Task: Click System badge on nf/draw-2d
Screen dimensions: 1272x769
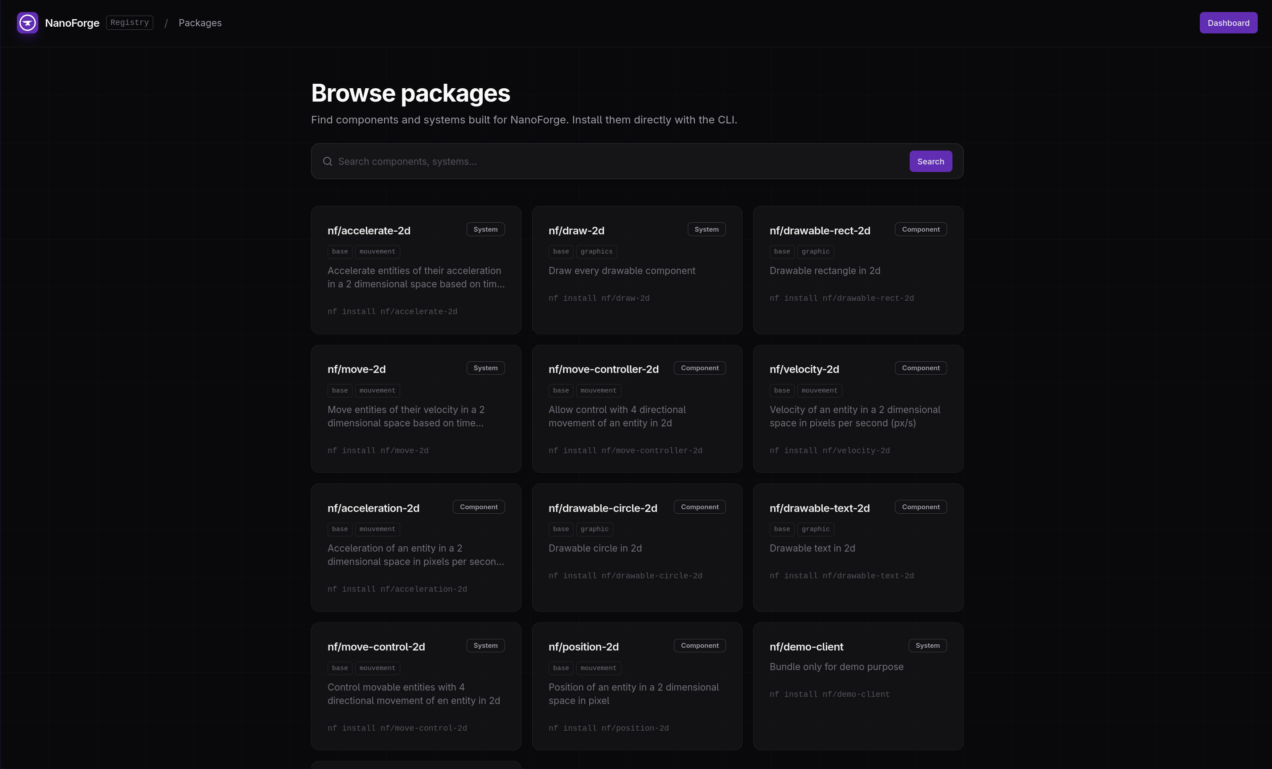Action: pos(706,229)
